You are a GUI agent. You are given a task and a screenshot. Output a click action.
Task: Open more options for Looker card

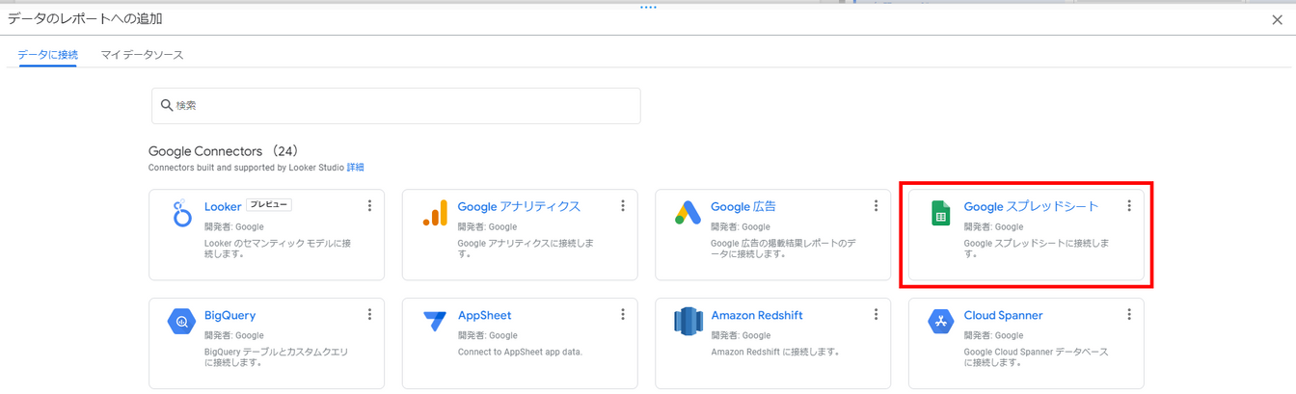click(369, 206)
